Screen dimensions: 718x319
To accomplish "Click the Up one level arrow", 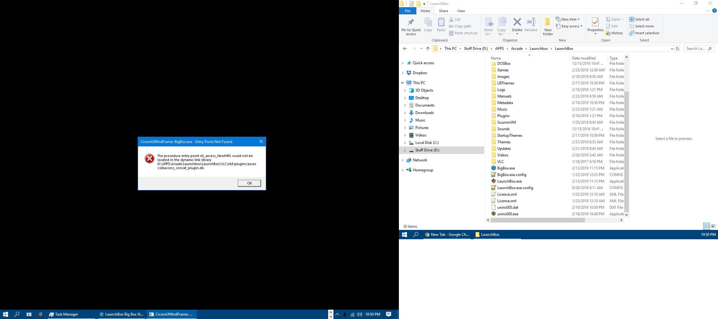I will 428,49.
